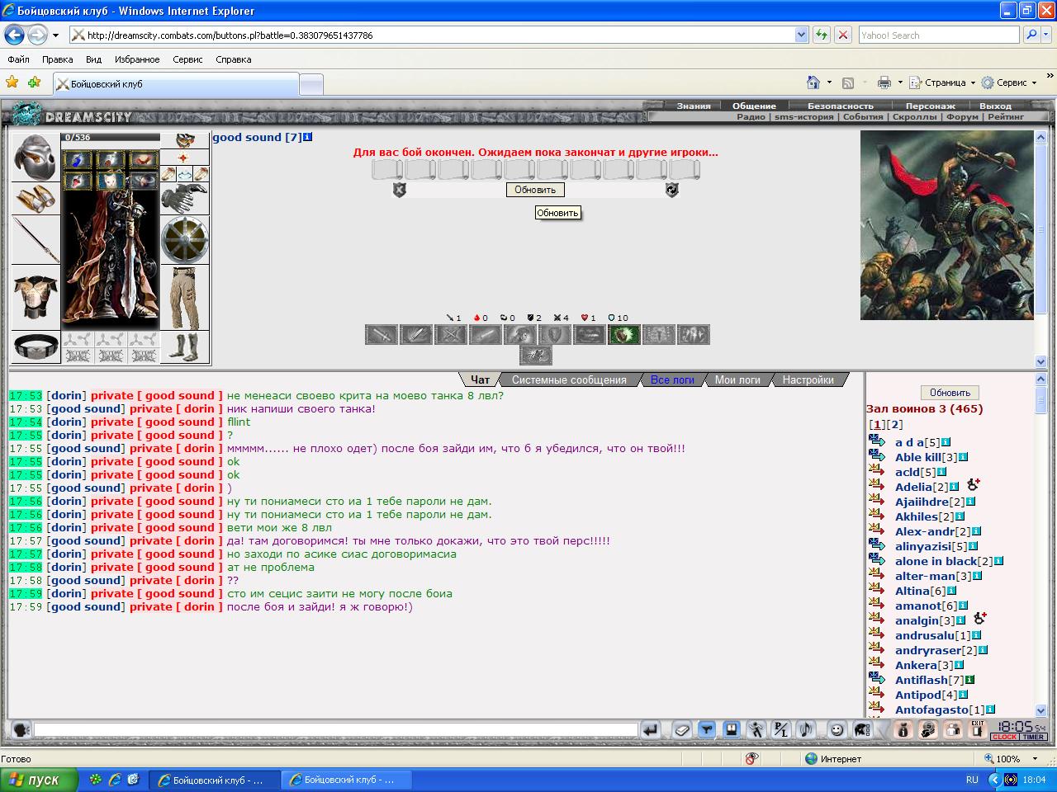
Task: Click the info icon next to good sound [7]
Action: pyautogui.click(x=307, y=137)
